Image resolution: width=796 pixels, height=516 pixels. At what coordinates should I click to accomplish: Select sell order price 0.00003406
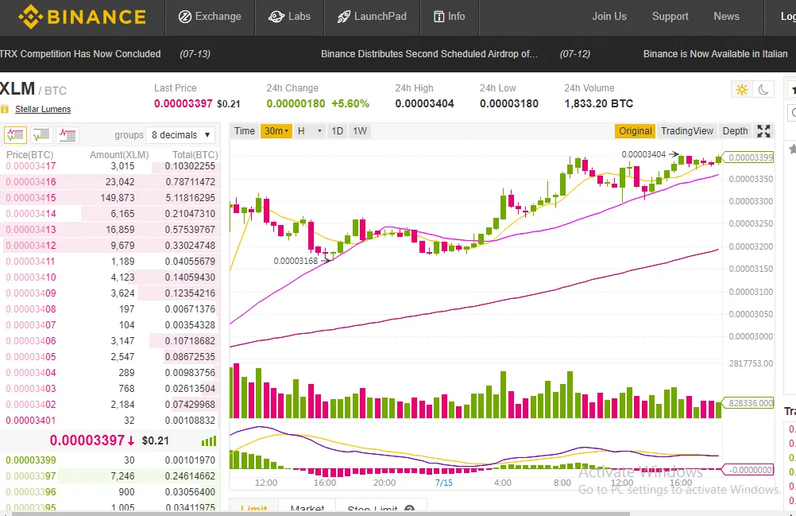click(x=30, y=341)
